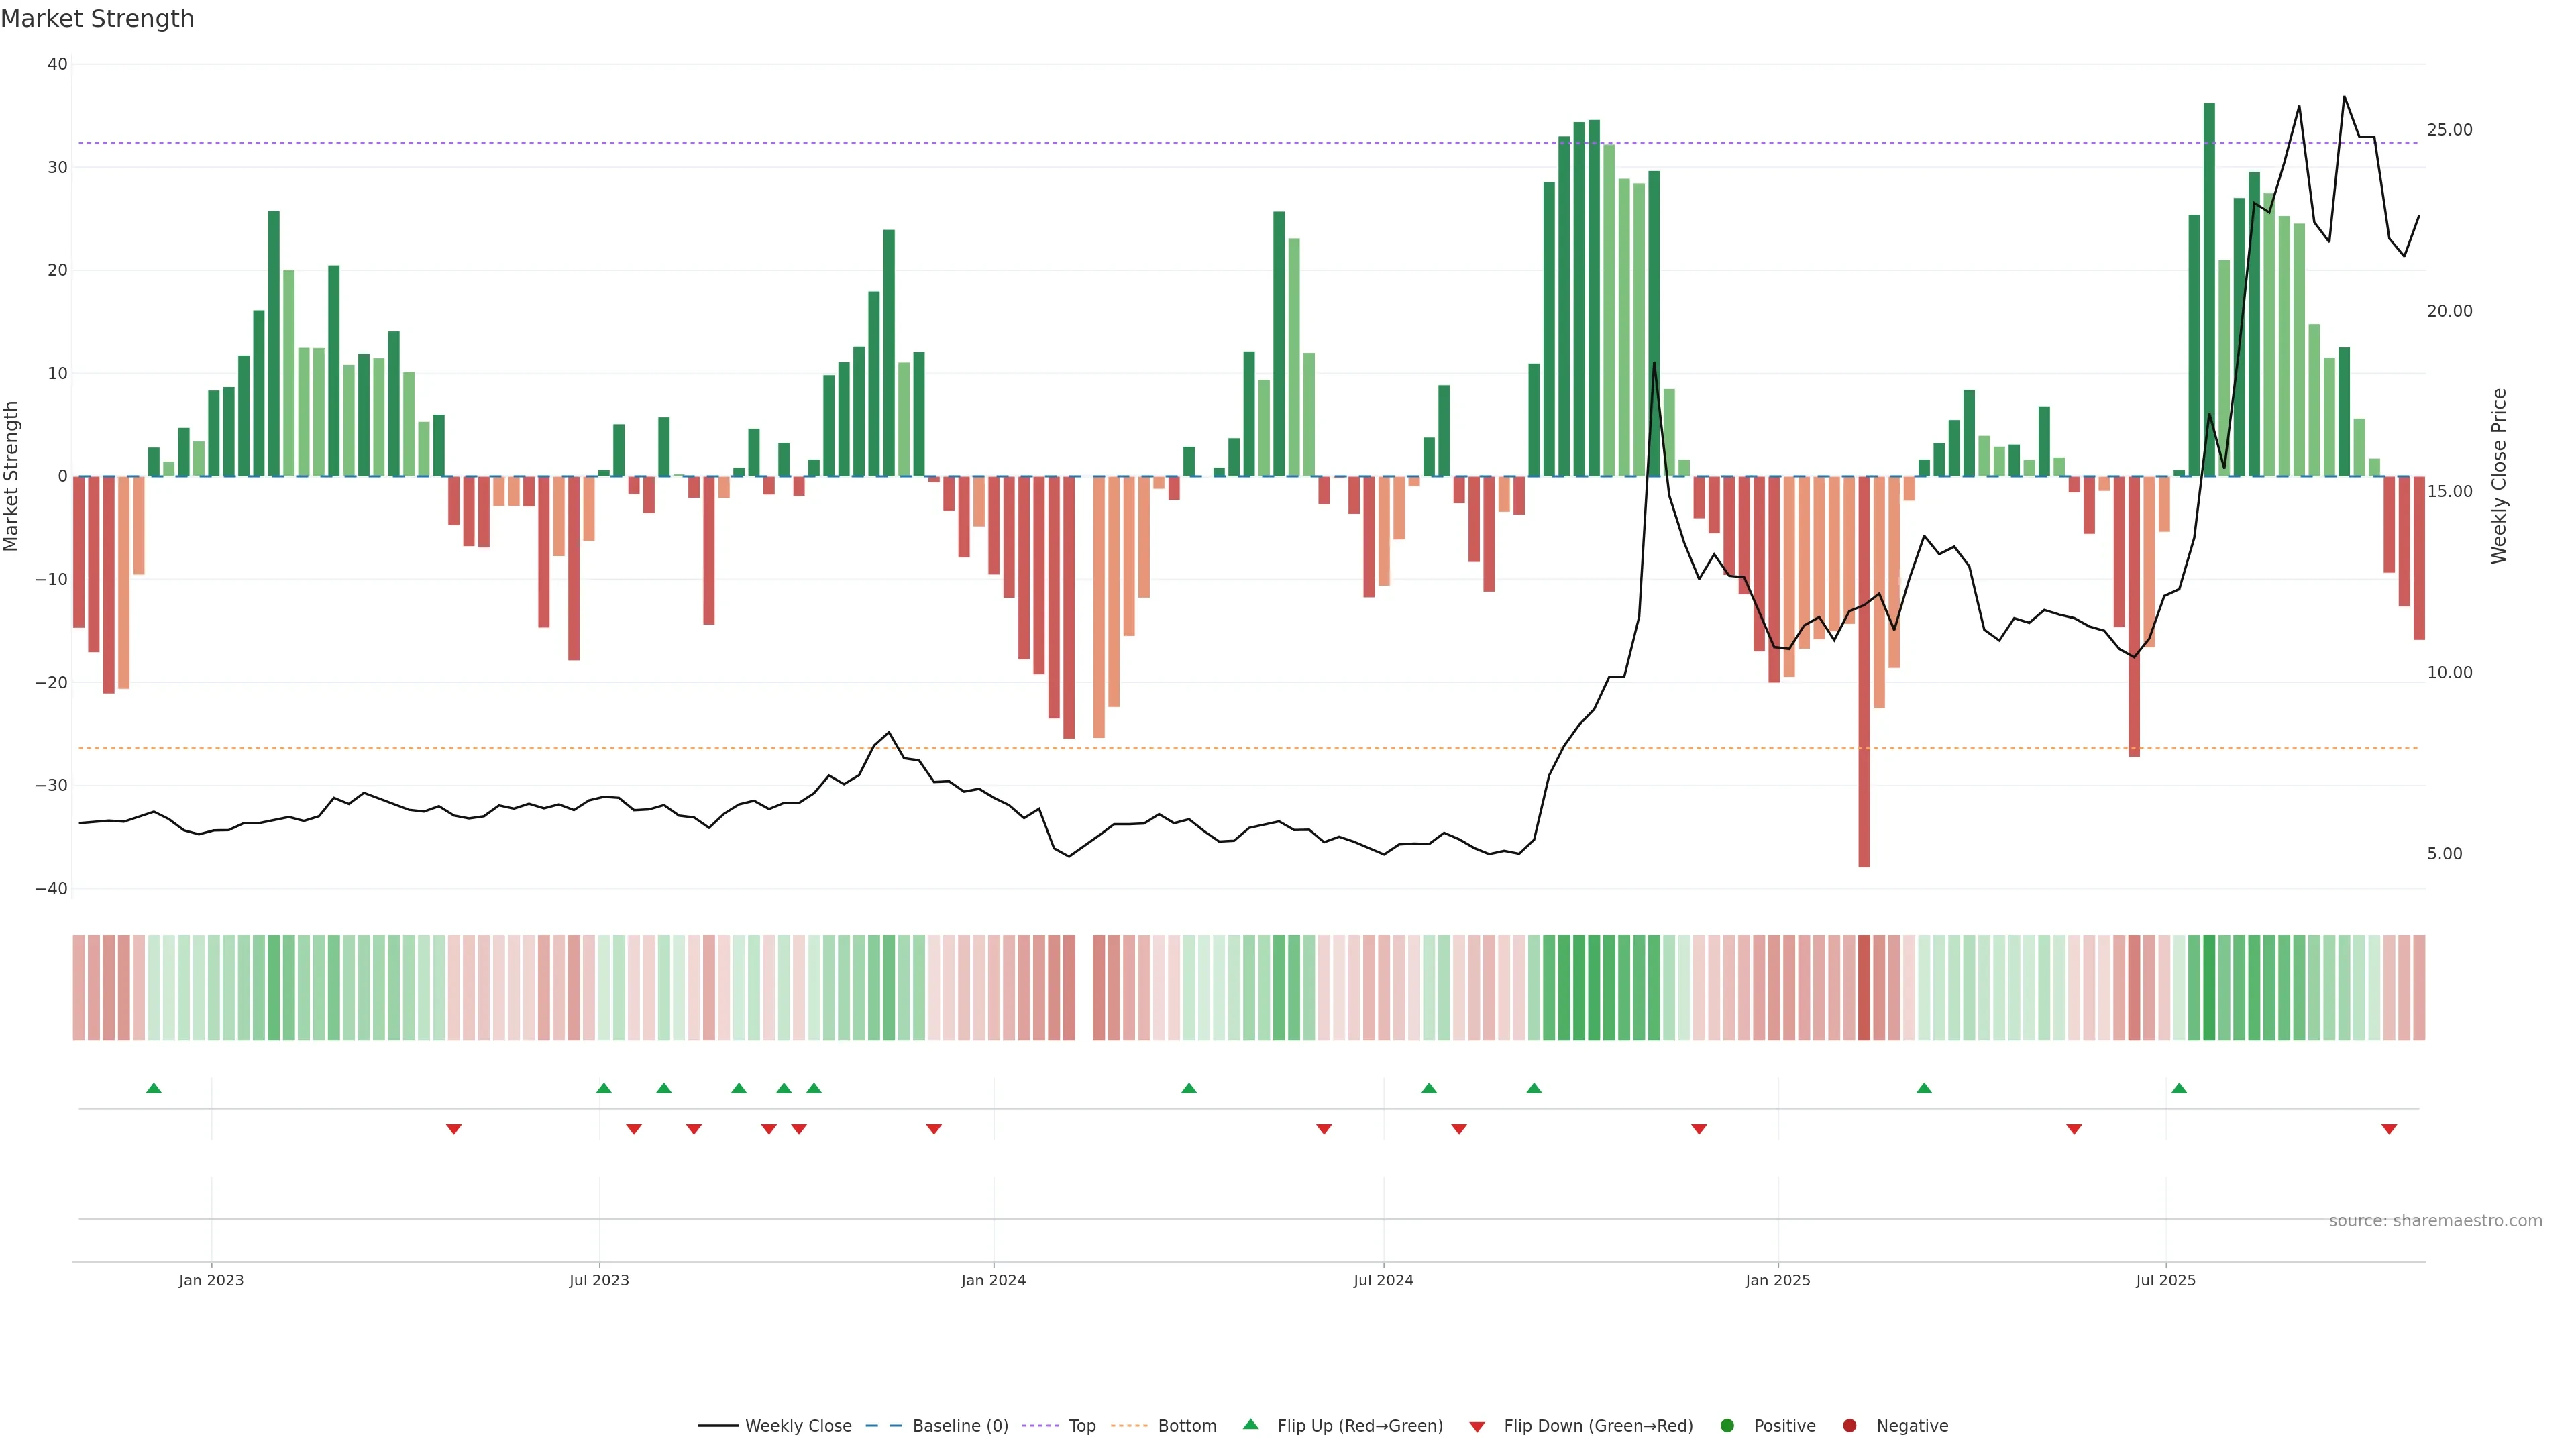Click the first green flip-up marker before Jan 2023
Screen dimensions: 2576x1449
coord(154,1088)
